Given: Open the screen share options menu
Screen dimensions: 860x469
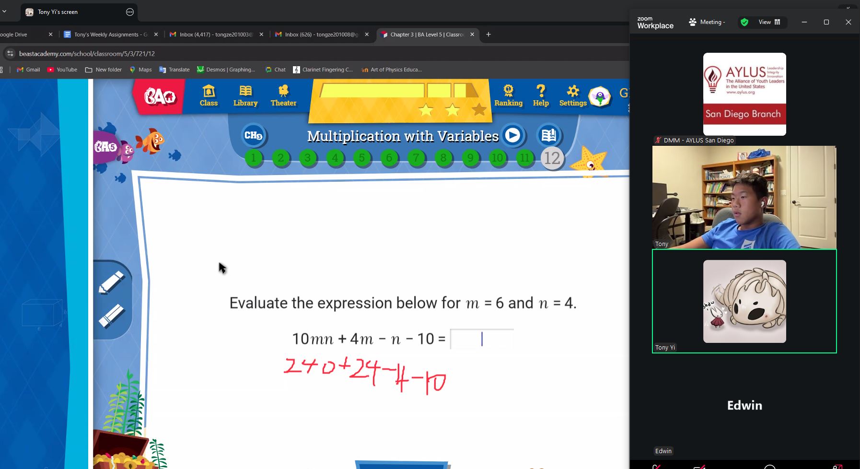Looking at the screenshot, I should pyautogui.click(x=130, y=12).
